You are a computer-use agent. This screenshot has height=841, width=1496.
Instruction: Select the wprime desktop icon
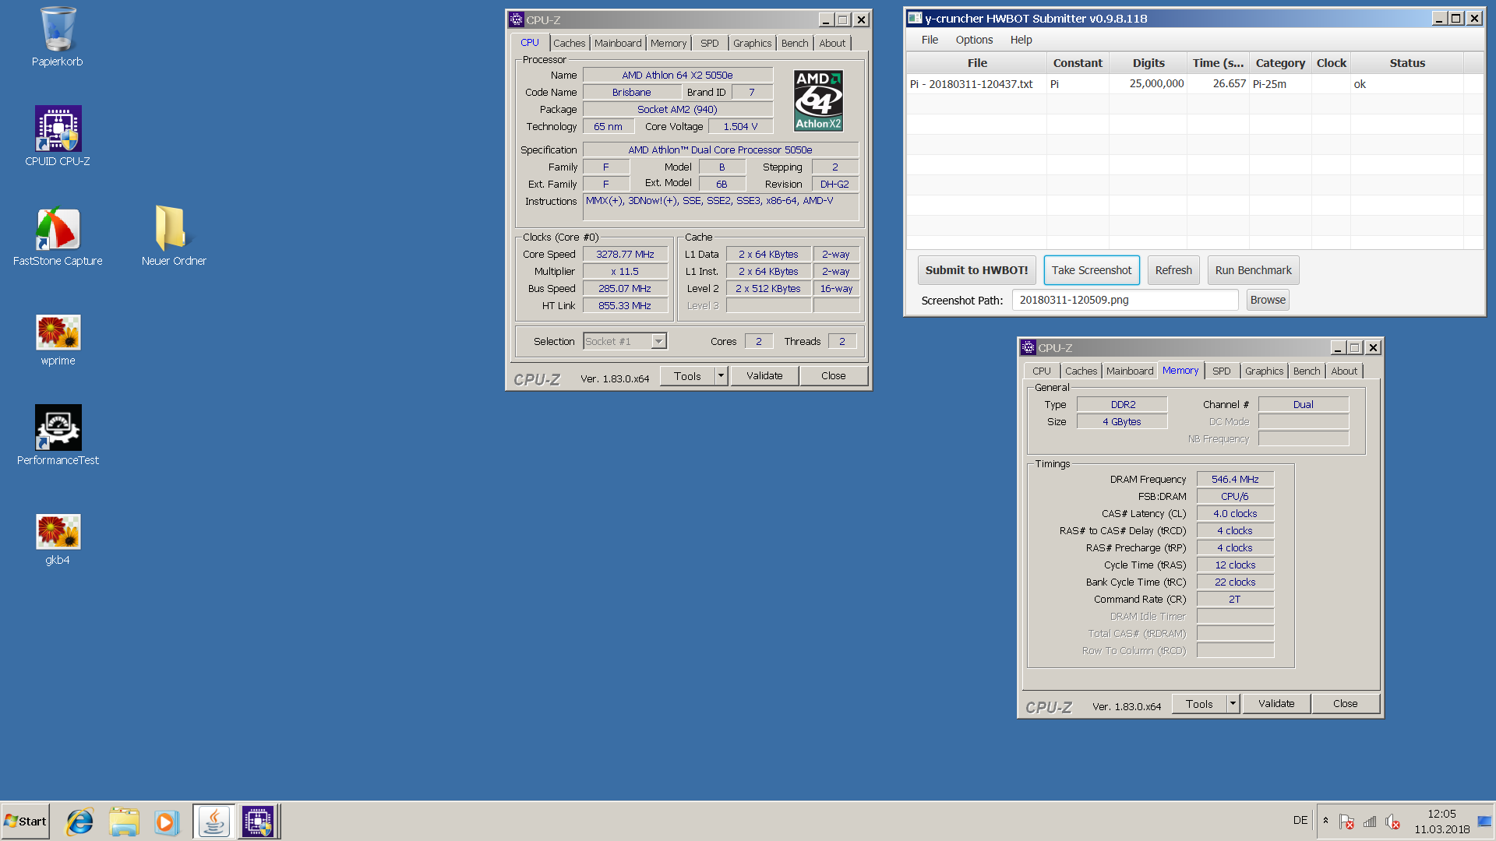tap(58, 340)
